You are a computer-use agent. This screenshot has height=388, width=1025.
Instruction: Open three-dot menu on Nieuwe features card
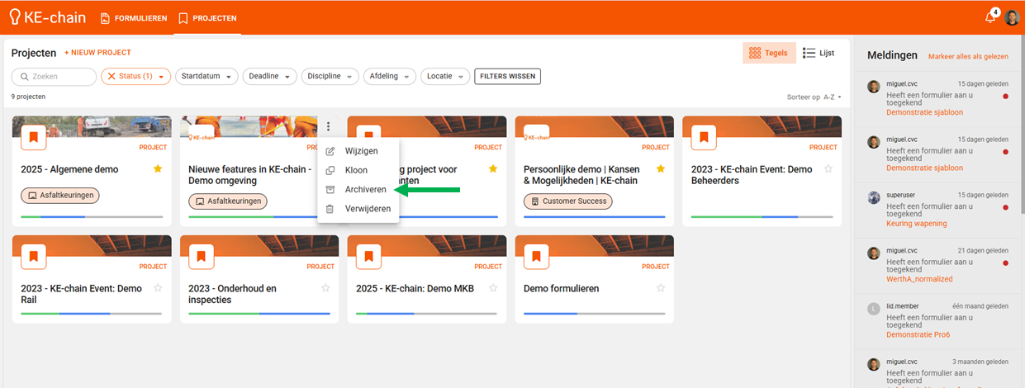[x=328, y=126]
